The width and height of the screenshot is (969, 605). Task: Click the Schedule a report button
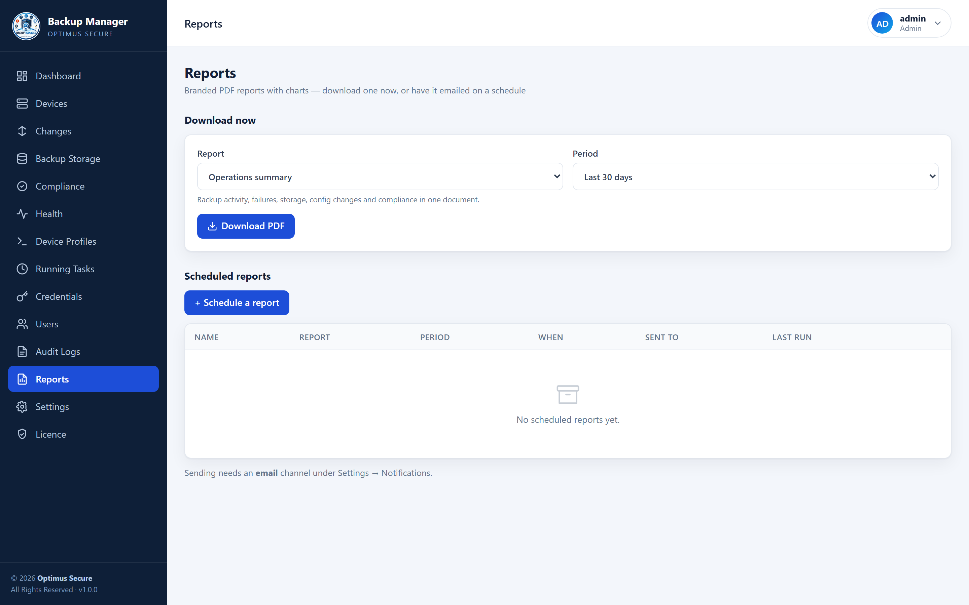[x=237, y=303]
